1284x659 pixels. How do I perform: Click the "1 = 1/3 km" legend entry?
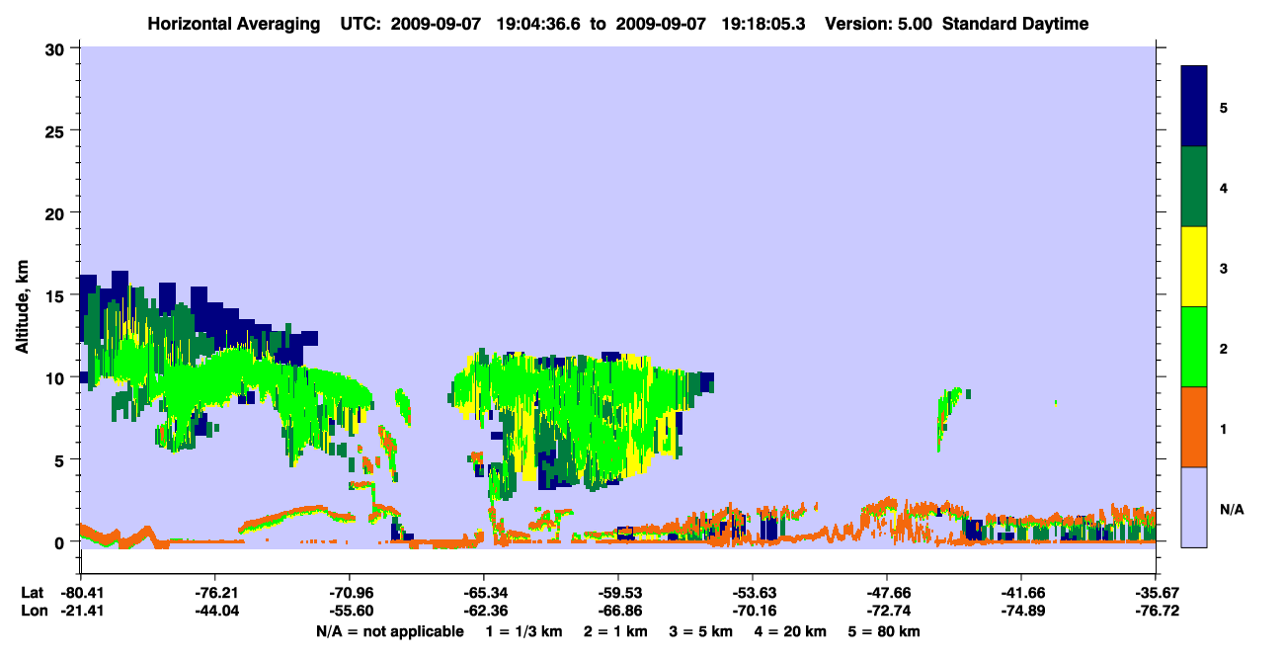(524, 631)
